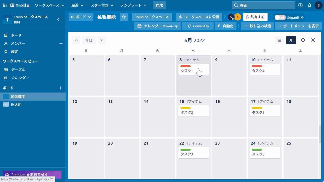
Task: Click red label on タスク4 card
Action: pos(257,66)
